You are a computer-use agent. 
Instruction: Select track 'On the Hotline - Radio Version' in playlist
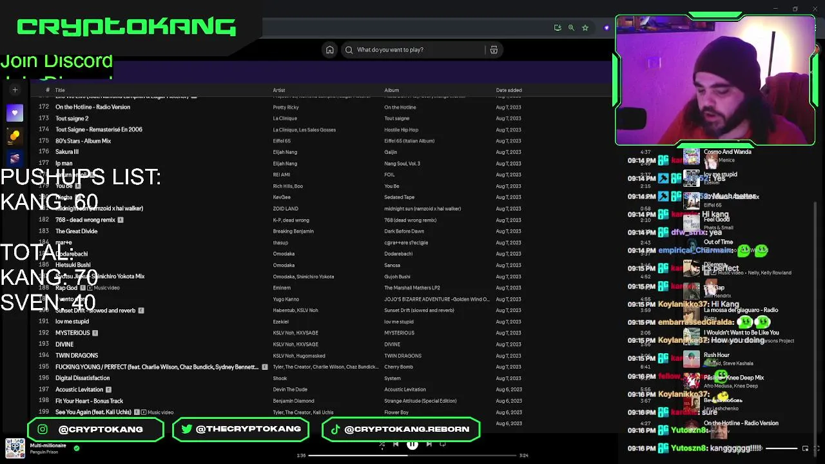pos(93,107)
